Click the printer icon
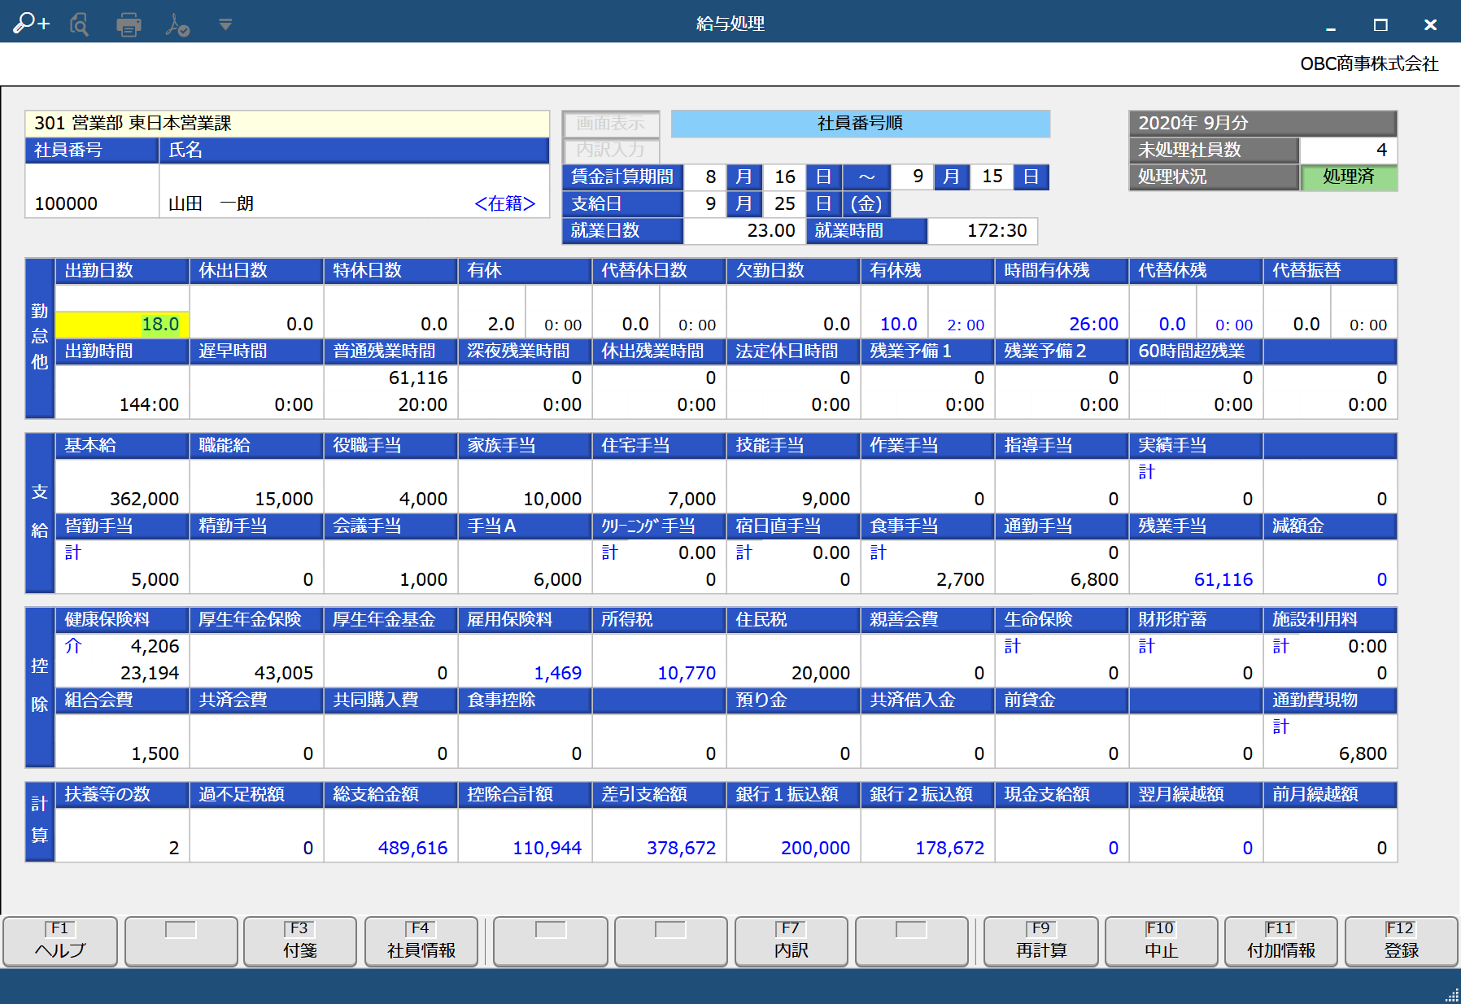 pos(129,24)
